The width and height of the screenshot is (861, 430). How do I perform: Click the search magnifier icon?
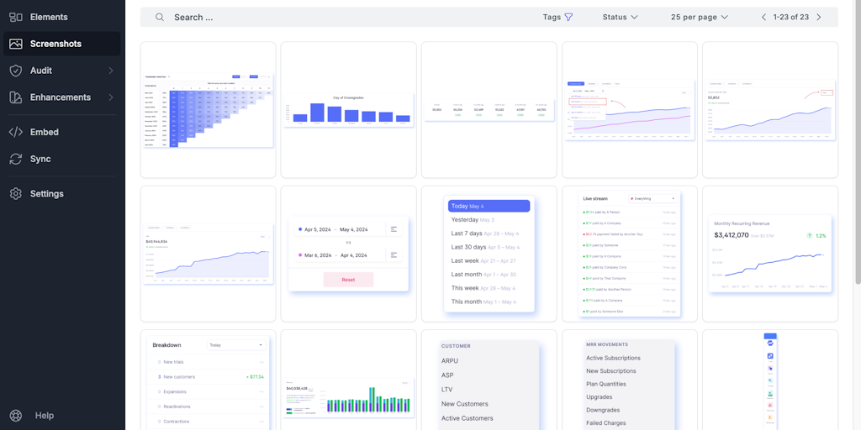[x=159, y=17]
